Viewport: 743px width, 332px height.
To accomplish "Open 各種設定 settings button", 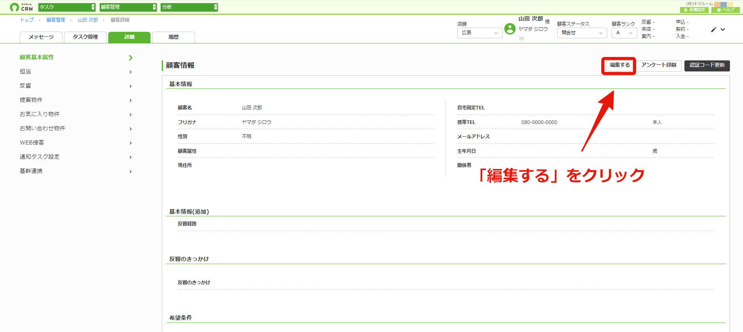I will pos(694,10).
